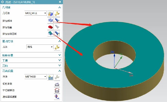This screenshot has width=167, height=102.
Task: Collapse the 刀轨设置 (Path Settings) section
Action: tap(59, 71)
